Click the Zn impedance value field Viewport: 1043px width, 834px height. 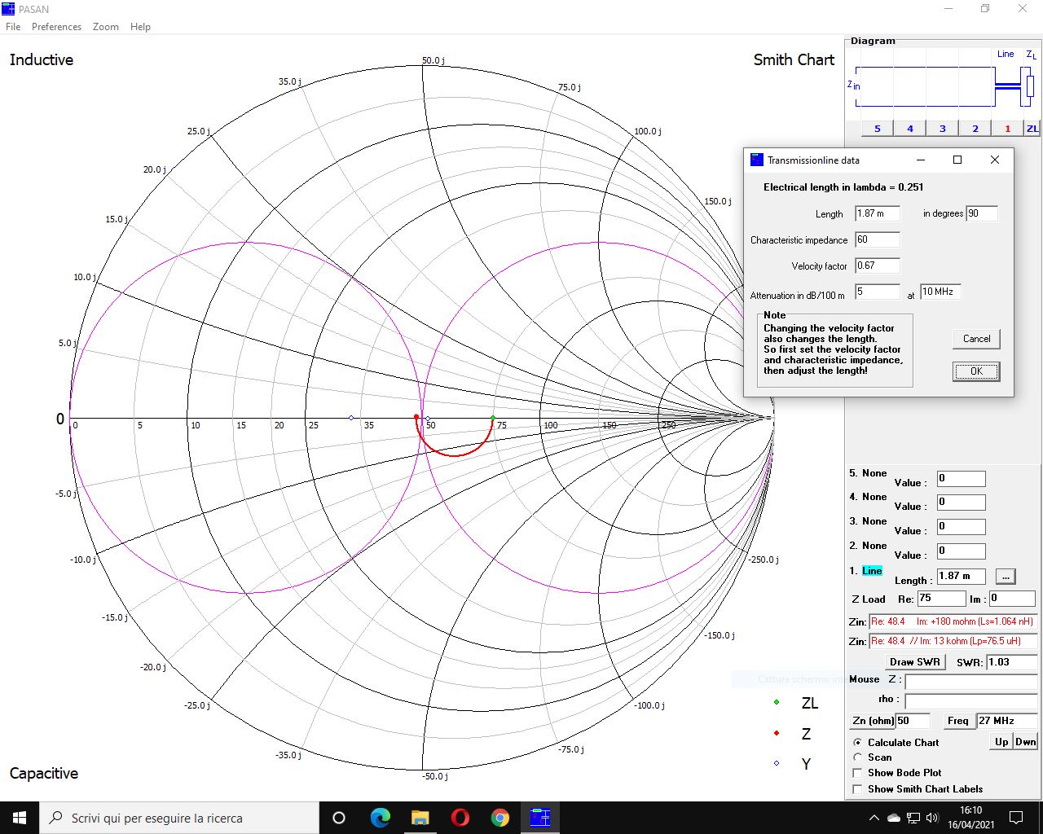point(913,721)
